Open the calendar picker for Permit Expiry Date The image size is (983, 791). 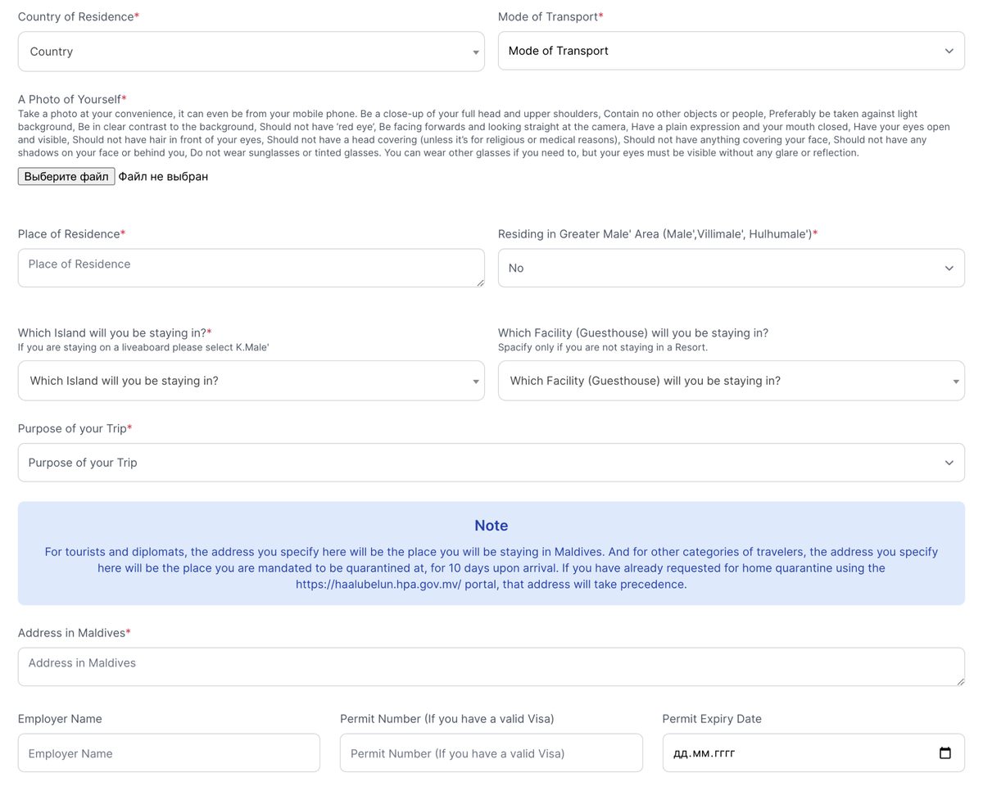tap(944, 753)
